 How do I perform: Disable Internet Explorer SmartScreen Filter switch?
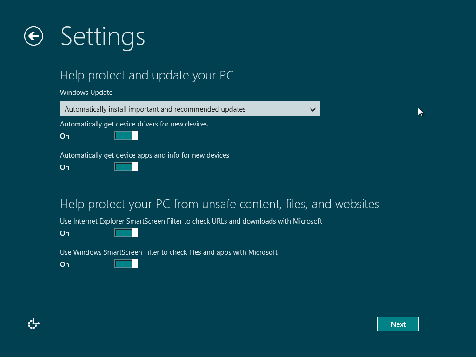click(x=126, y=233)
